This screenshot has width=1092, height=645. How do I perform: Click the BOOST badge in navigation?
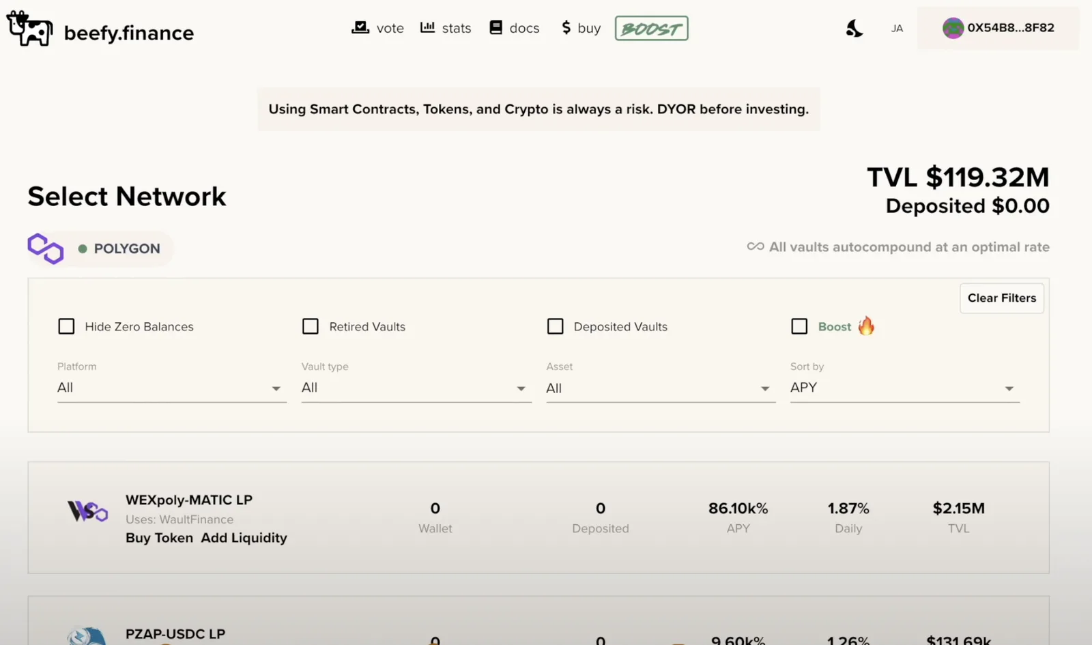(651, 29)
